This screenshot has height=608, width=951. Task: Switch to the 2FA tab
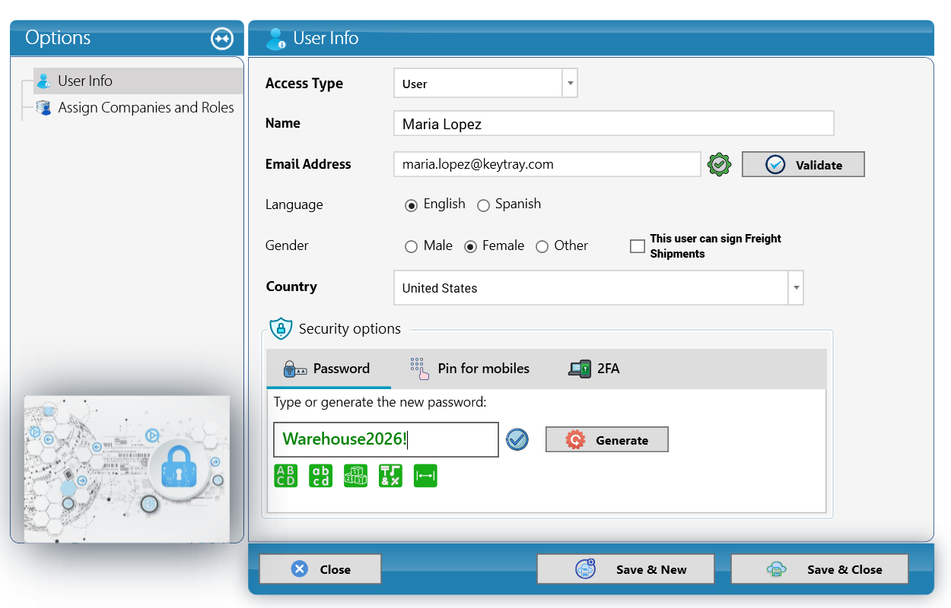pyautogui.click(x=595, y=369)
